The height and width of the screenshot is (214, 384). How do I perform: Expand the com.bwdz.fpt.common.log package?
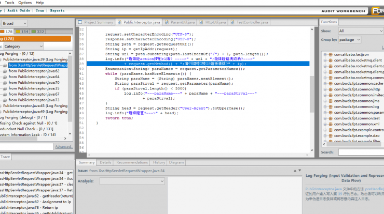click(325, 107)
